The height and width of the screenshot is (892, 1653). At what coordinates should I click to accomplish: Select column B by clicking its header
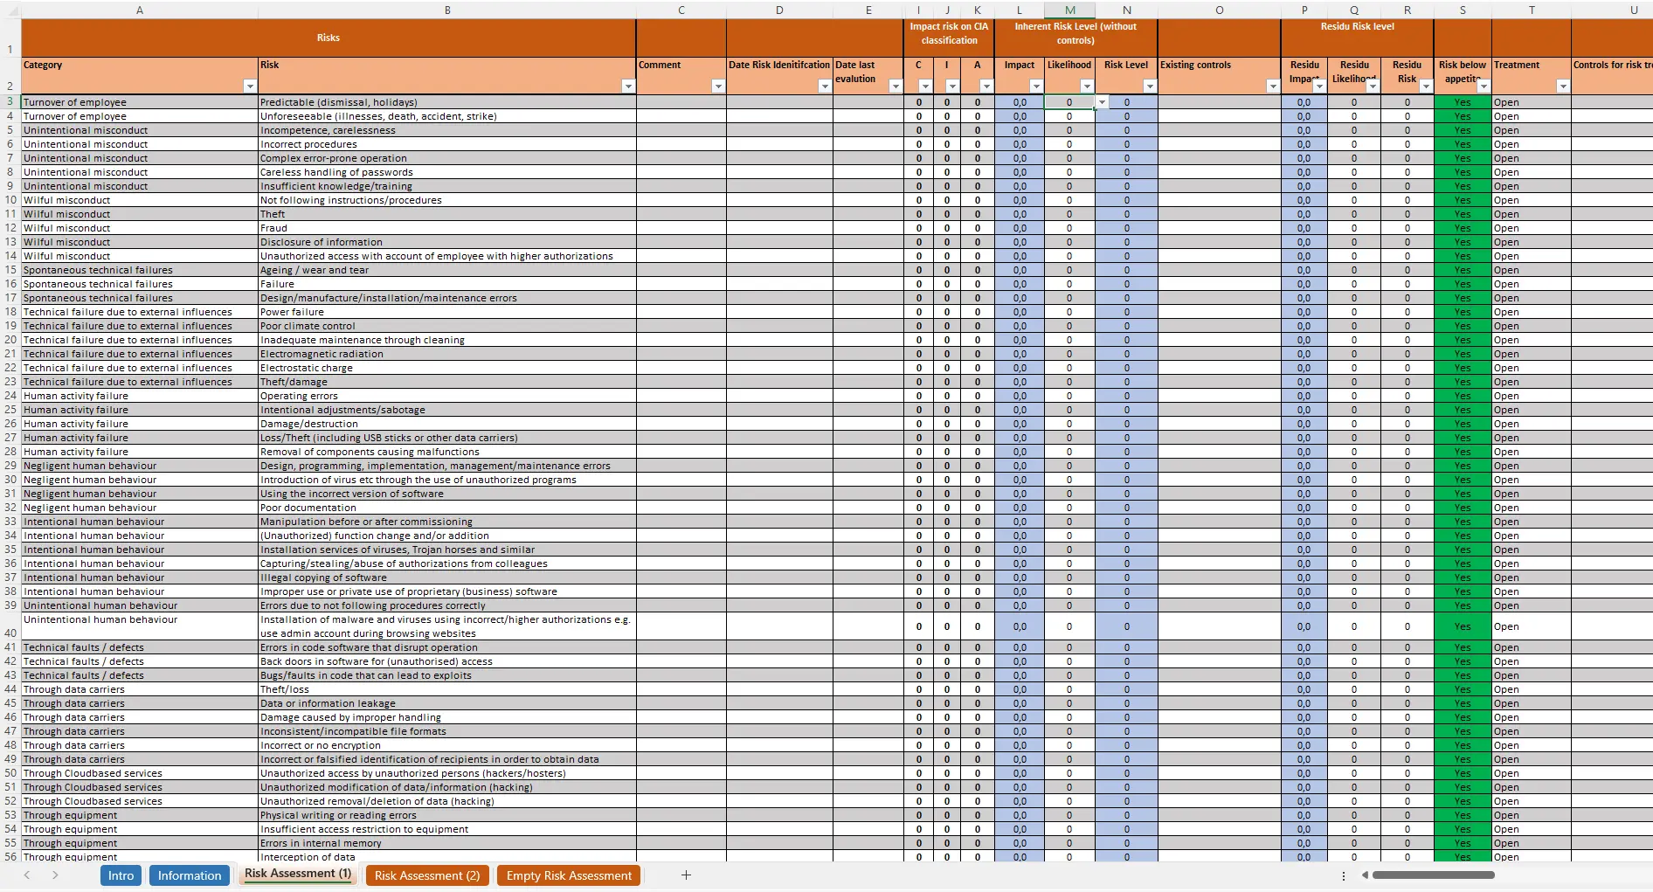click(447, 10)
